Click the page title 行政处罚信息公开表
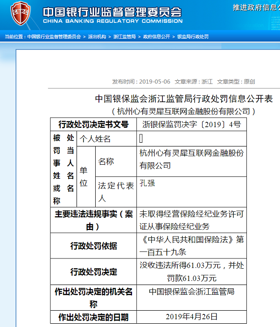Image resolution: width=280 pixels, height=327 pixels. pos(183,98)
